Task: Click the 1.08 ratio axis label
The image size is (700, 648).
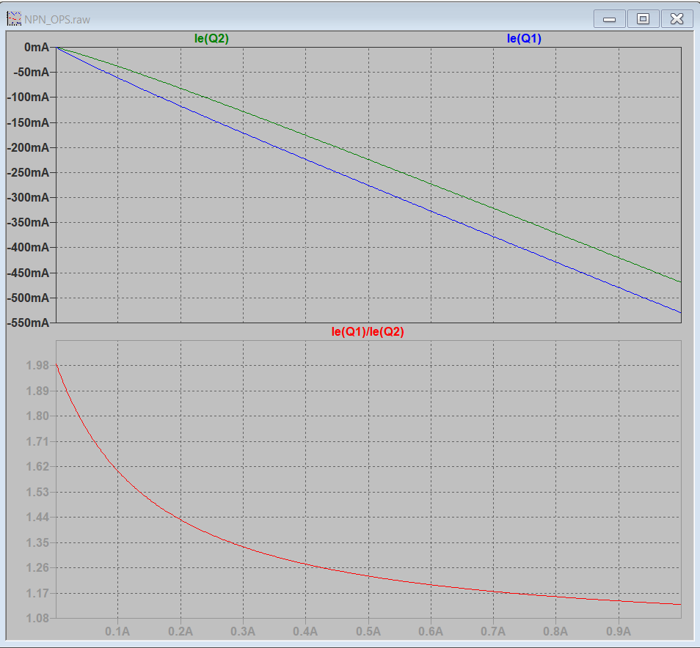Action: (37, 618)
